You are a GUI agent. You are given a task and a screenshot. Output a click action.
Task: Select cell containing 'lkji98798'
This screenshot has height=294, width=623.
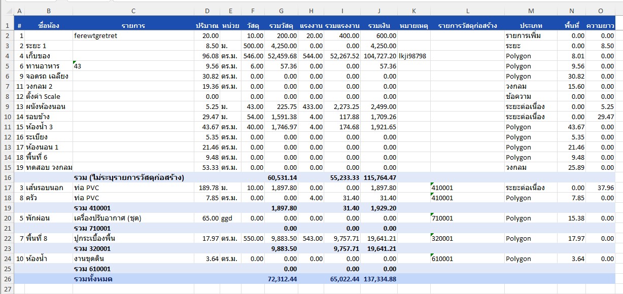(414, 56)
